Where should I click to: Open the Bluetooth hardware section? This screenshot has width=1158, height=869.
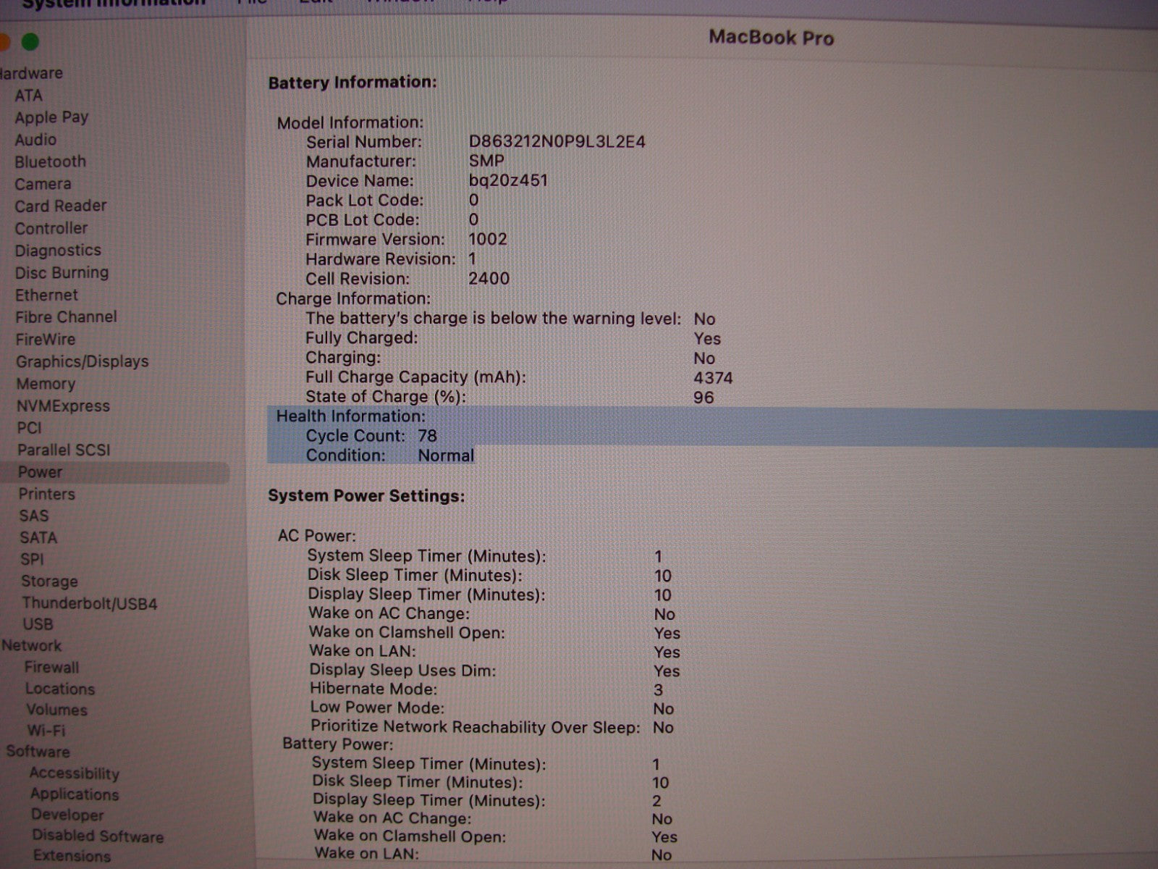tap(50, 161)
